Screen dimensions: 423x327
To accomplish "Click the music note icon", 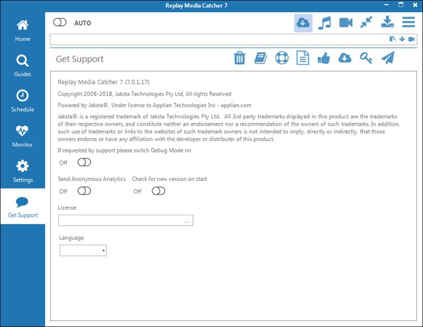I will click(324, 22).
